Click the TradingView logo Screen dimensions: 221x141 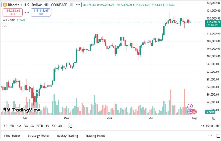(22, 110)
